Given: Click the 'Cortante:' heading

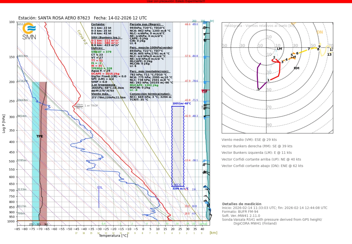Looking at the screenshot, I should 98,24.
